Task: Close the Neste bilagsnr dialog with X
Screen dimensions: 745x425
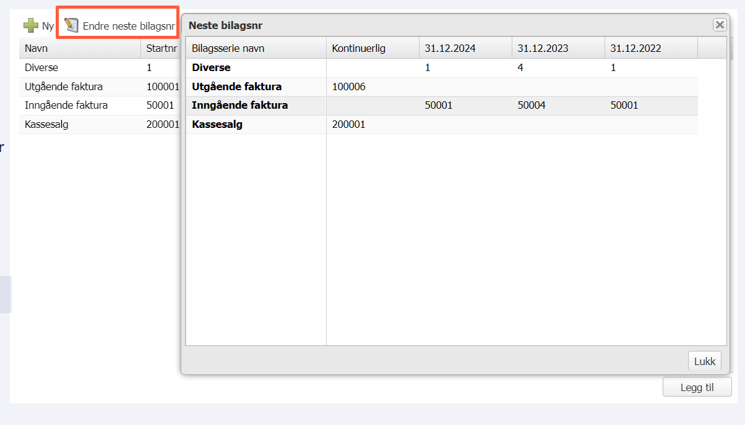Action: click(x=719, y=25)
